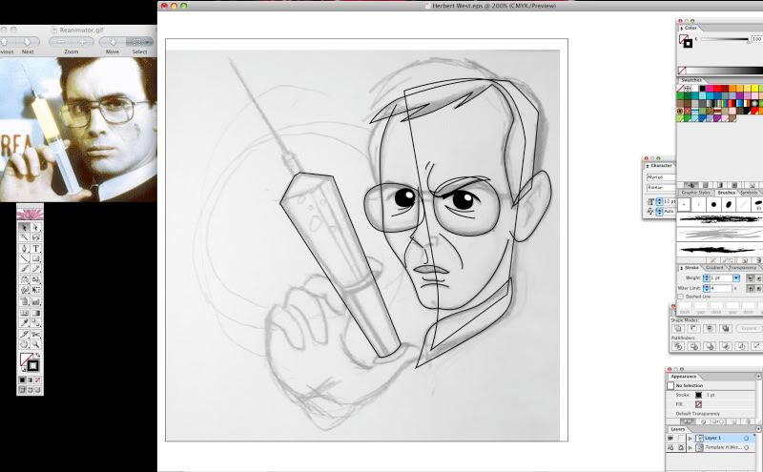Open the Layers panel options menu
Image resolution: width=763 pixels, height=472 pixels.
[x=758, y=429]
